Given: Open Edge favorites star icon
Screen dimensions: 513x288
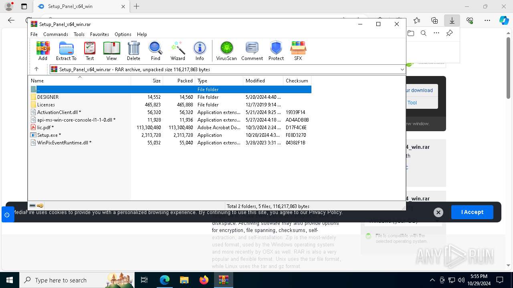Looking at the screenshot, I should coord(417,20).
